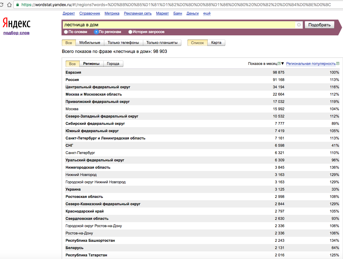Reload the page with the browser refresh icon
The image size is (343, 259).
1,5
